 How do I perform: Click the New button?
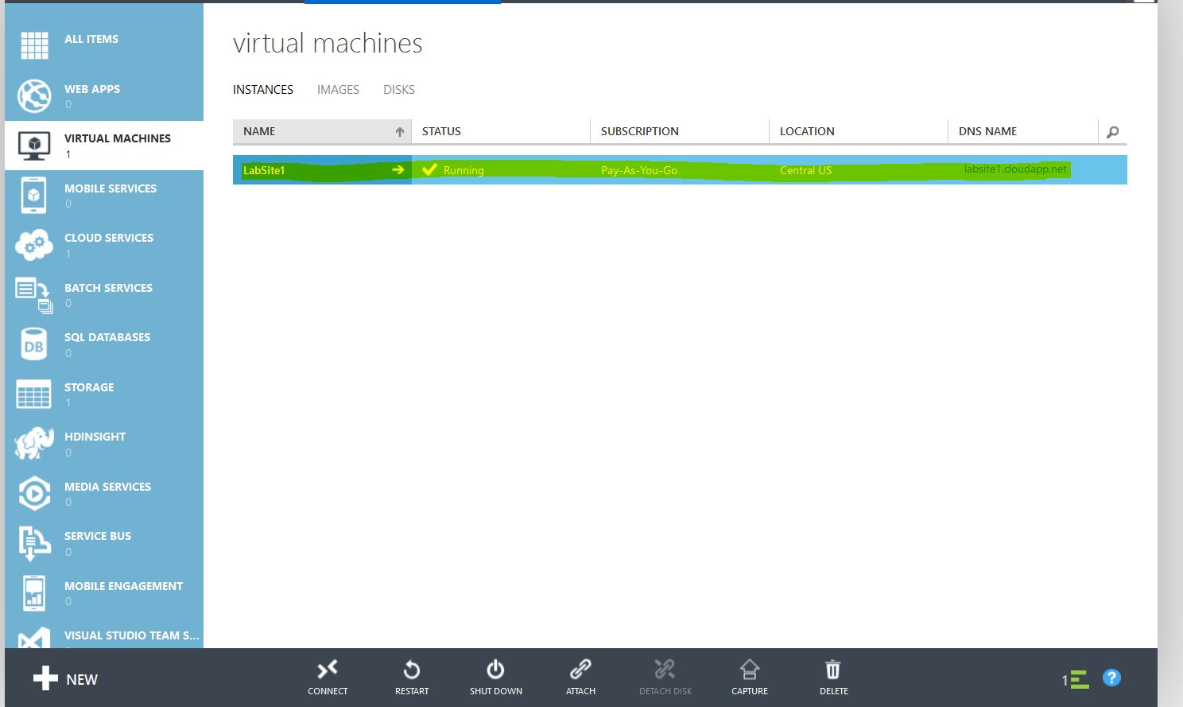[65, 679]
